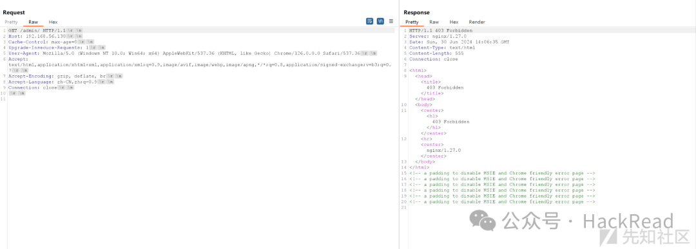Click the opening '<title>' tag
This screenshot has width=696, height=249.
pos(430,82)
